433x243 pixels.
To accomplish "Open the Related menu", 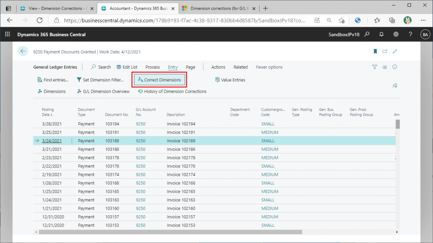I will pyautogui.click(x=241, y=67).
